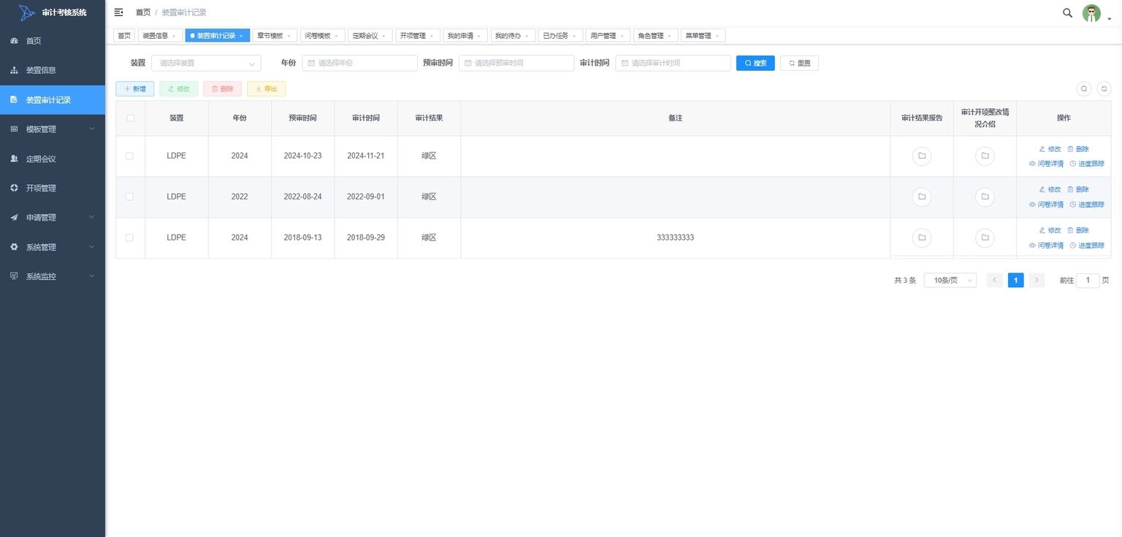Click 删除 link in 2022-08-24 row

(x=1077, y=190)
